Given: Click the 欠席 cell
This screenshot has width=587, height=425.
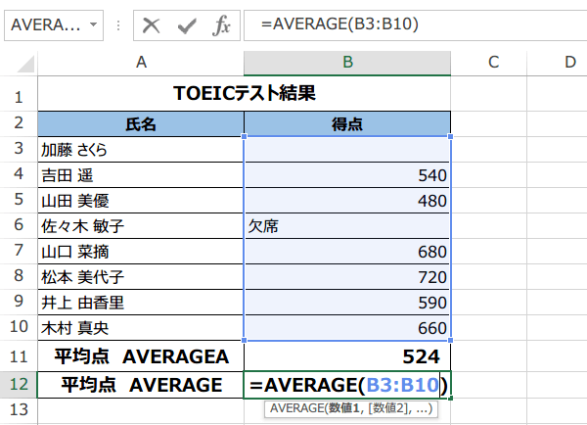Looking at the screenshot, I should pos(347,226).
